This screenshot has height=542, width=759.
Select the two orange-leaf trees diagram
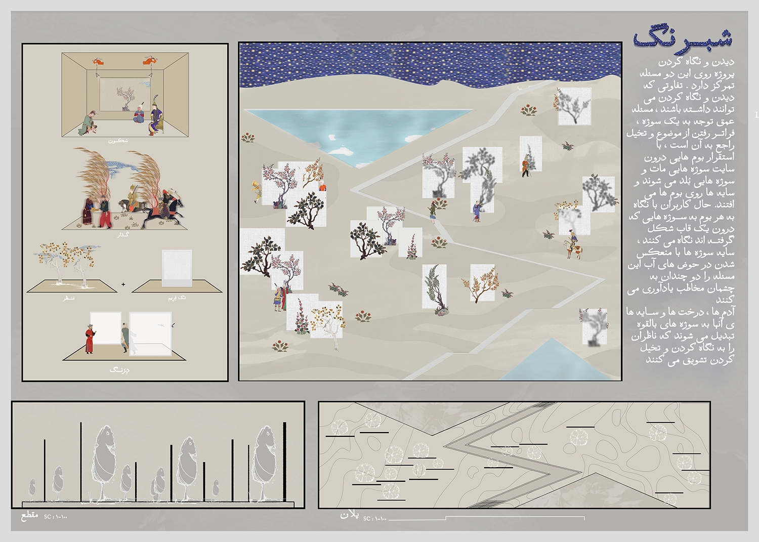[72, 268]
